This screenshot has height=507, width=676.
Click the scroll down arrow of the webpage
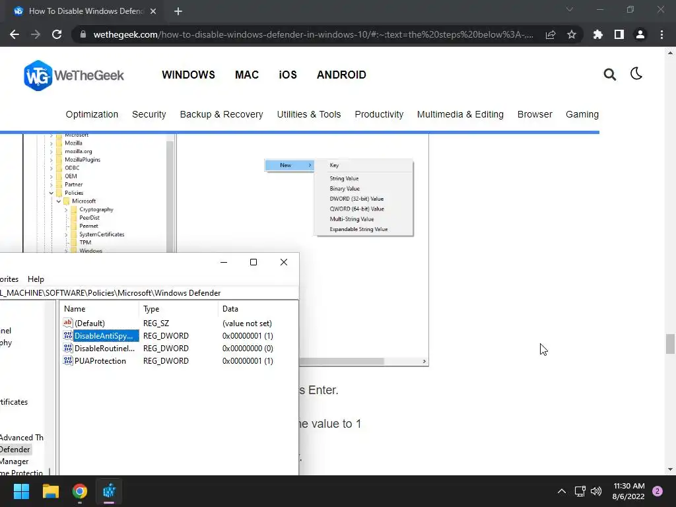point(670,469)
